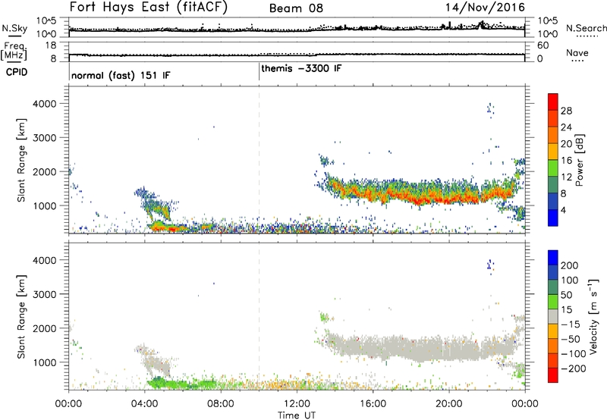Click the "16:00" time tick label
This screenshot has height=420, width=607.
[x=373, y=404]
